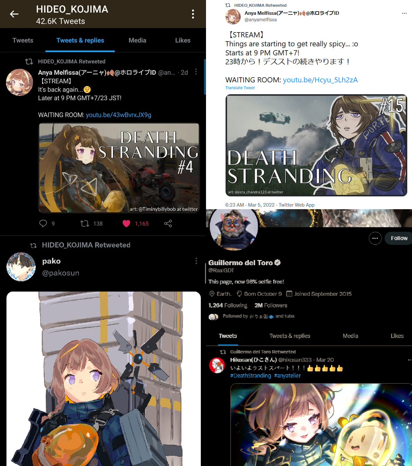Open more options on pako's tweet
412x466 pixels.
tap(196, 261)
